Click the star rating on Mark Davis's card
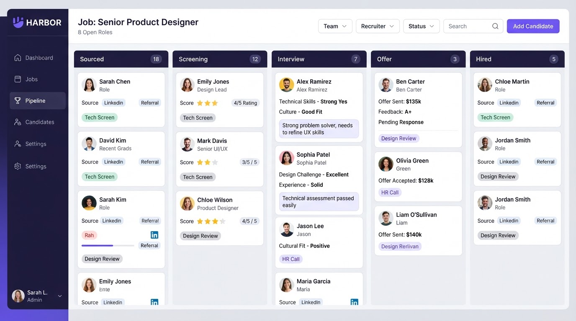 207,162
